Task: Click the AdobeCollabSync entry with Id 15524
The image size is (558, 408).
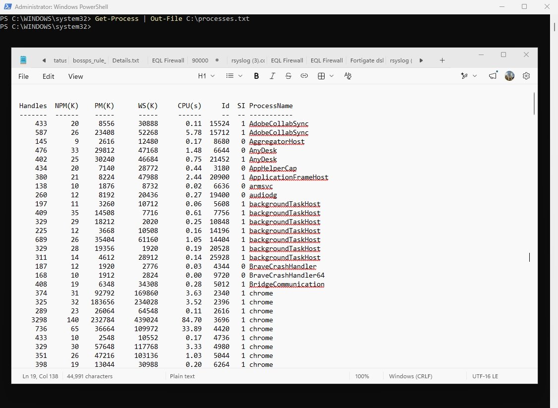Action: pos(279,123)
